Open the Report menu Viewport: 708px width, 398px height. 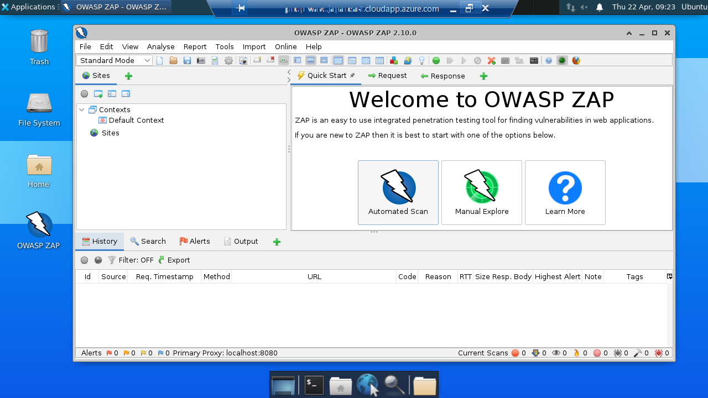click(x=195, y=47)
